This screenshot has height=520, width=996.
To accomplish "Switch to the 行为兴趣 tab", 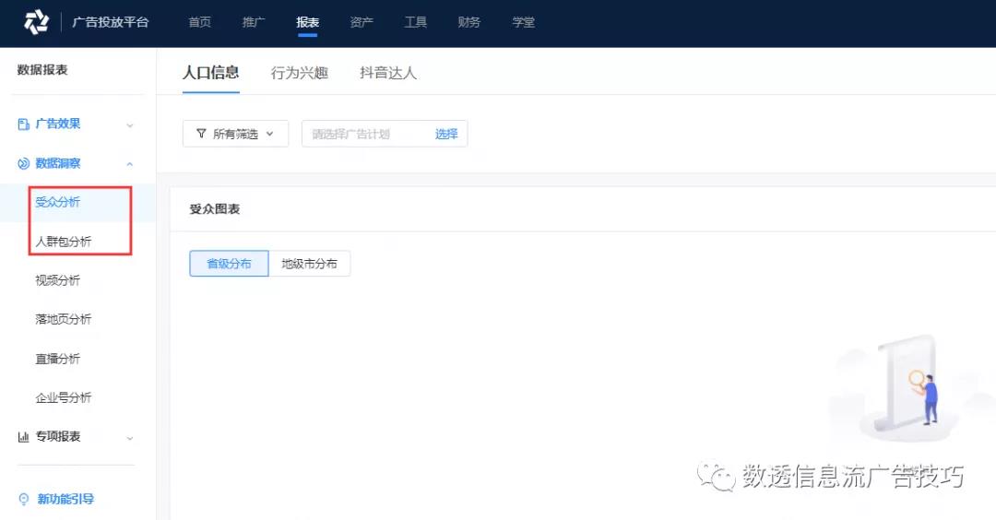I will (x=299, y=73).
